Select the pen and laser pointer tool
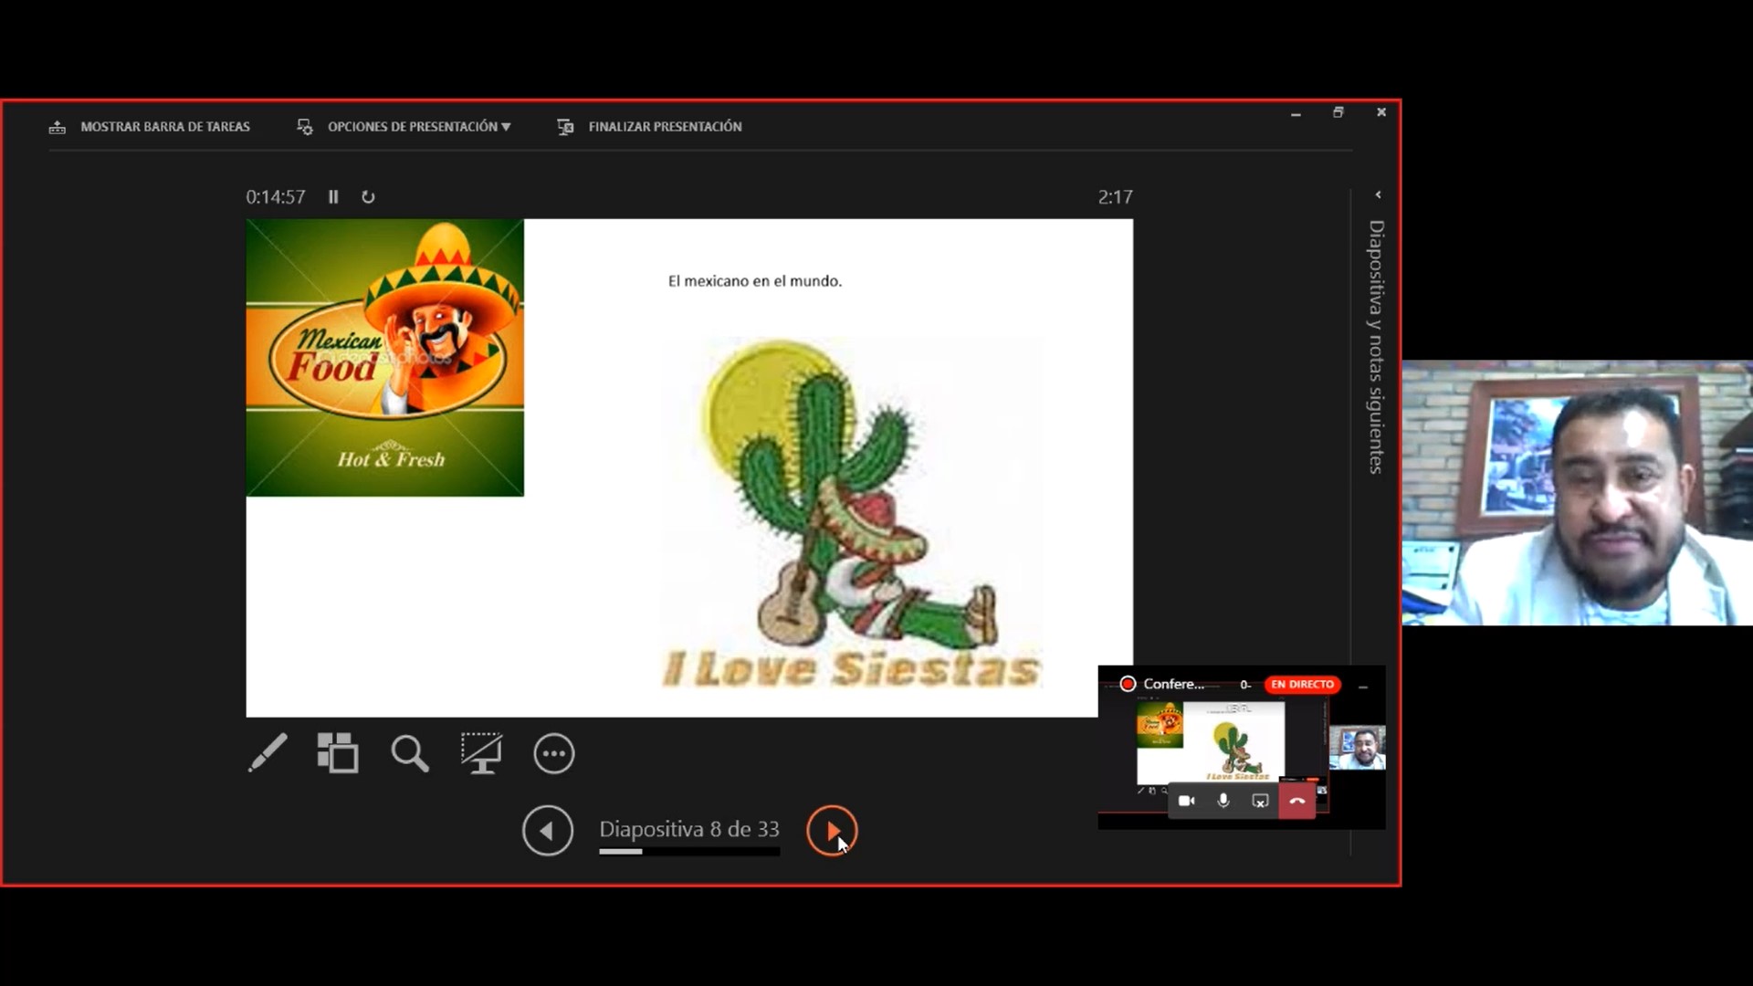This screenshot has height=986, width=1753. [268, 753]
